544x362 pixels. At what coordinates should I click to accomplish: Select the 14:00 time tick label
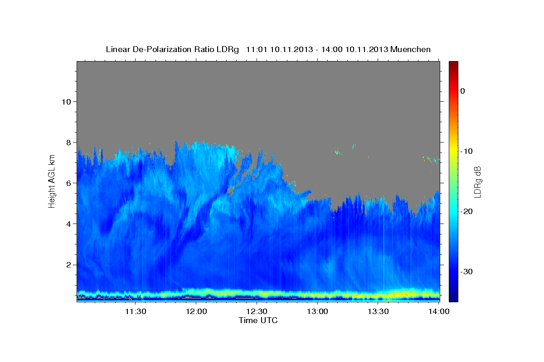(x=439, y=312)
